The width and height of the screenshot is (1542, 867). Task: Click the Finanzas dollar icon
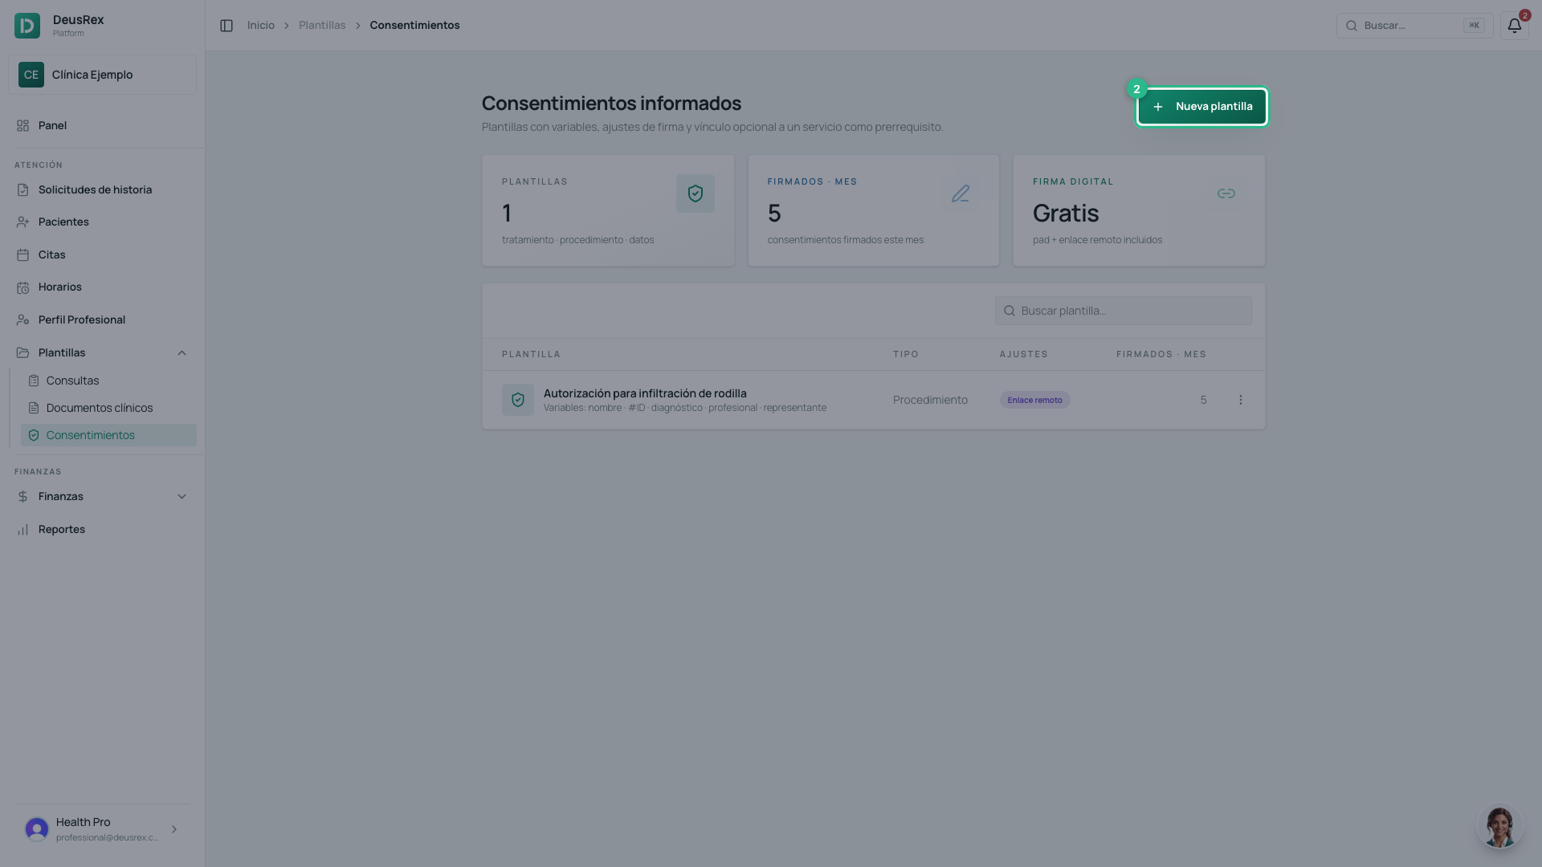(x=22, y=497)
